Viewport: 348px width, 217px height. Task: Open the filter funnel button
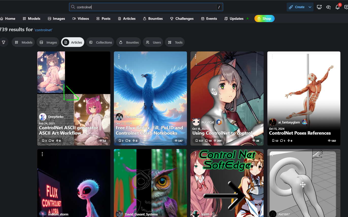pyautogui.click(x=4, y=42)
